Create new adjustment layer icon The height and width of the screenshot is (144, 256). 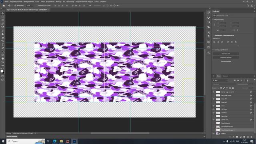click(x=241, y=137)
